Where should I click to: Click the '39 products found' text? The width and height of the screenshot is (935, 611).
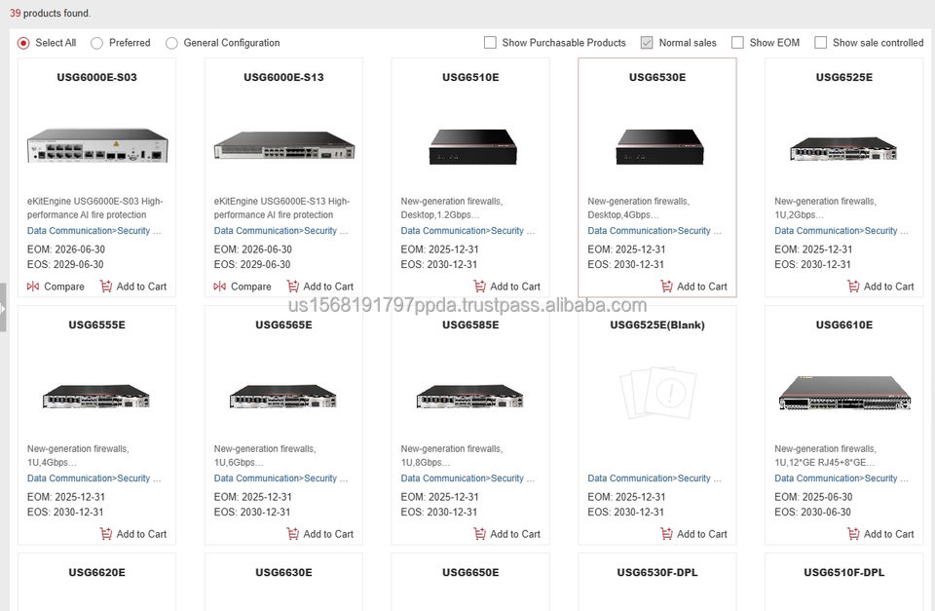(50, 13)
